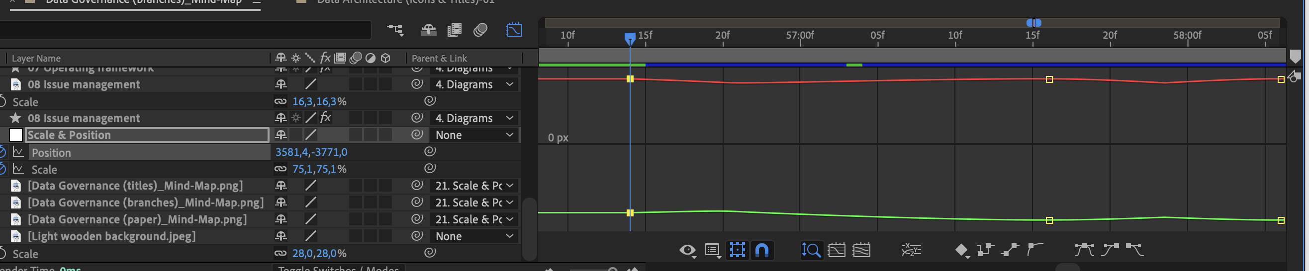The height and width of the screenshot is (271, 1309).
Task: Convert selected keyframes to Auto Bezier
Action: (1034, 250)
